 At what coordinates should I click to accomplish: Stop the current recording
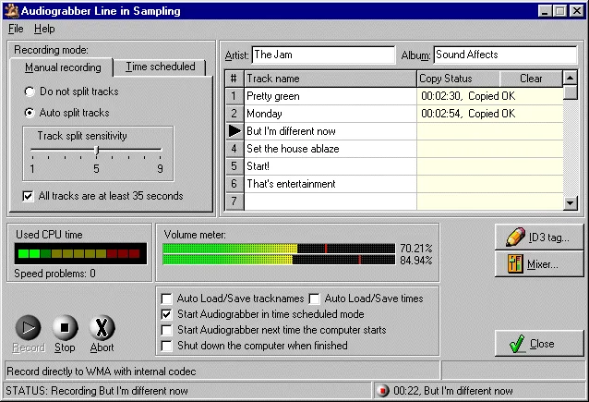pyautogui.click(x=65, y=327)
